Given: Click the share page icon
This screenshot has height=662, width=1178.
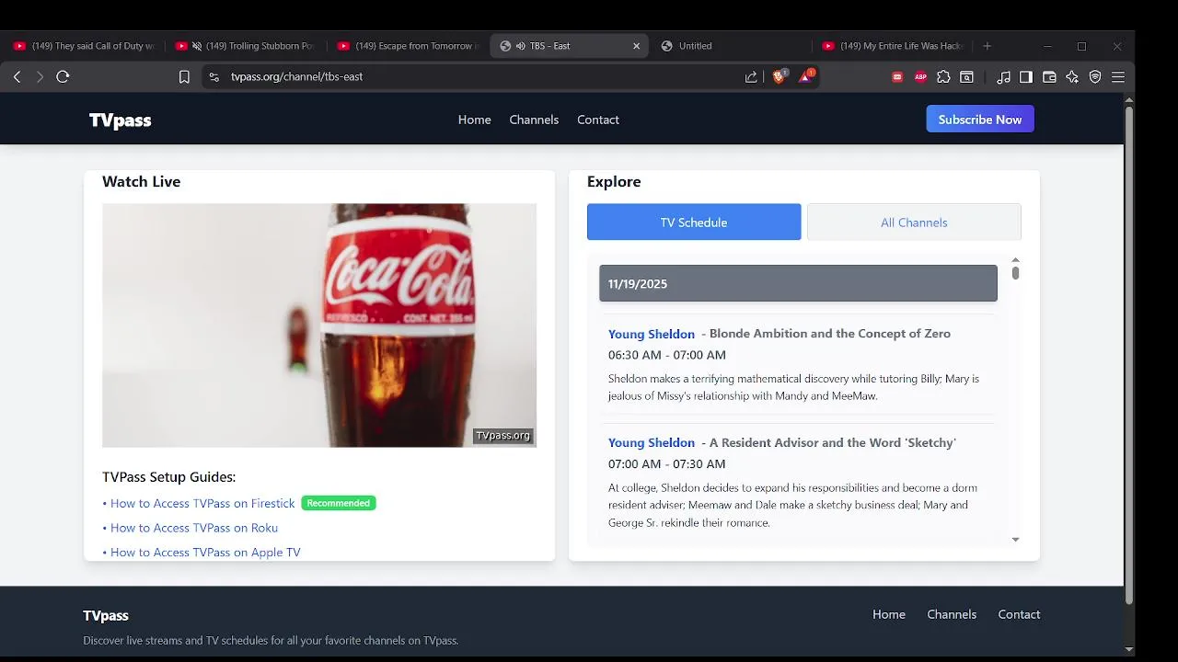Looking at the screenshot, I should [x=751, y=77].
